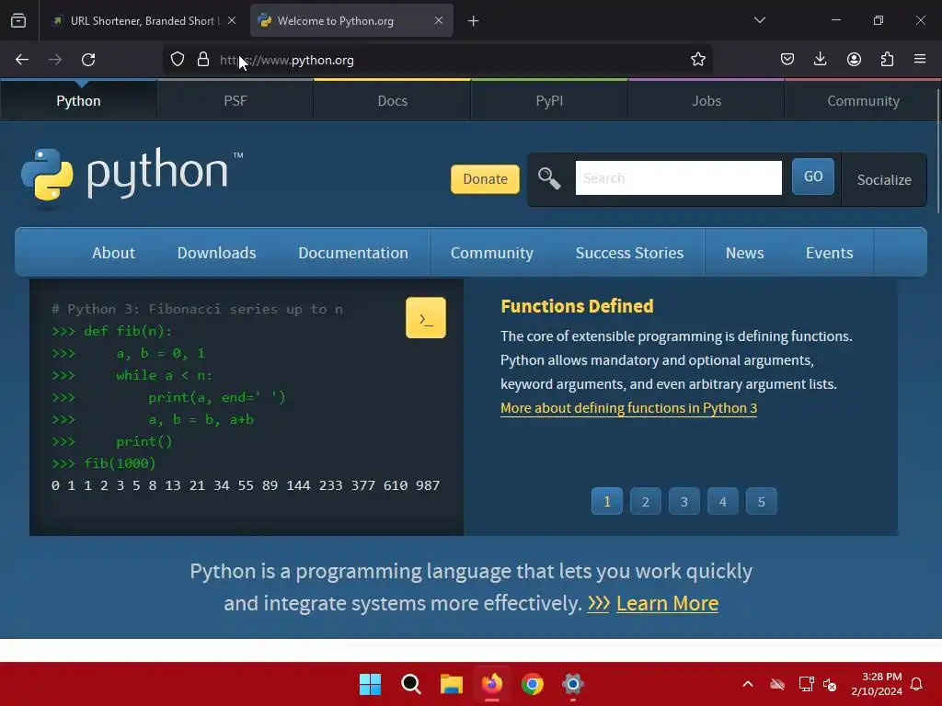Select slide 3 of the carousel
This screenshot has width=942, height=706.
[x=684, y=501]
